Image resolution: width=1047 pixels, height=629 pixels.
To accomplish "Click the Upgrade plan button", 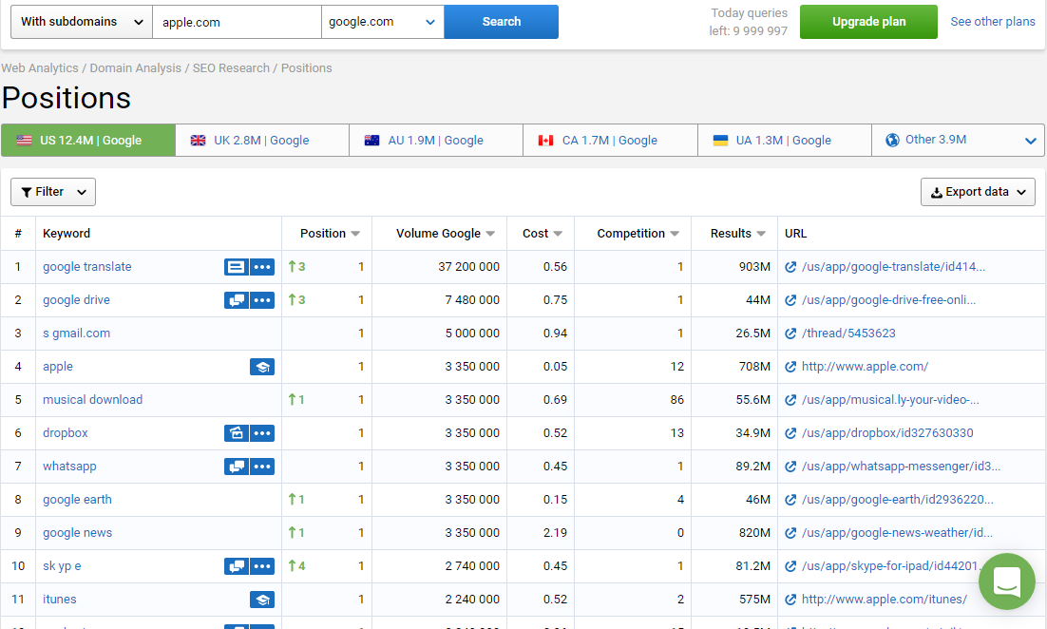I will [868, 22].
